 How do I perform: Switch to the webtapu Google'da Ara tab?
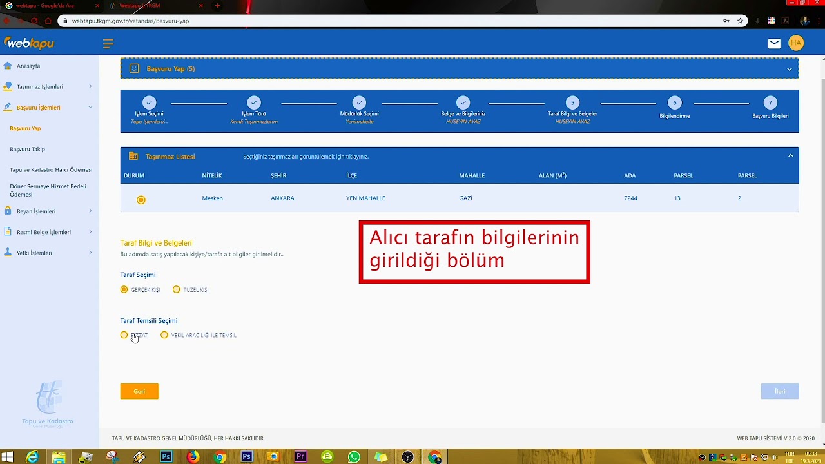point(51,6)
